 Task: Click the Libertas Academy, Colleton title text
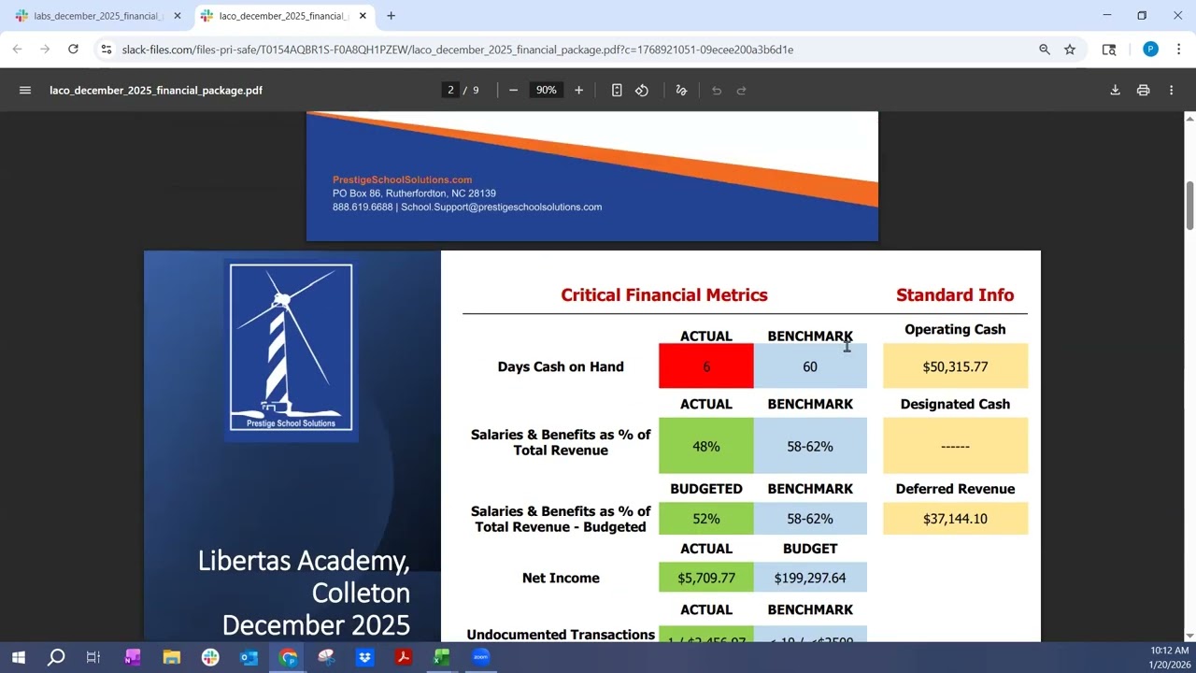(x=304, y=577)
